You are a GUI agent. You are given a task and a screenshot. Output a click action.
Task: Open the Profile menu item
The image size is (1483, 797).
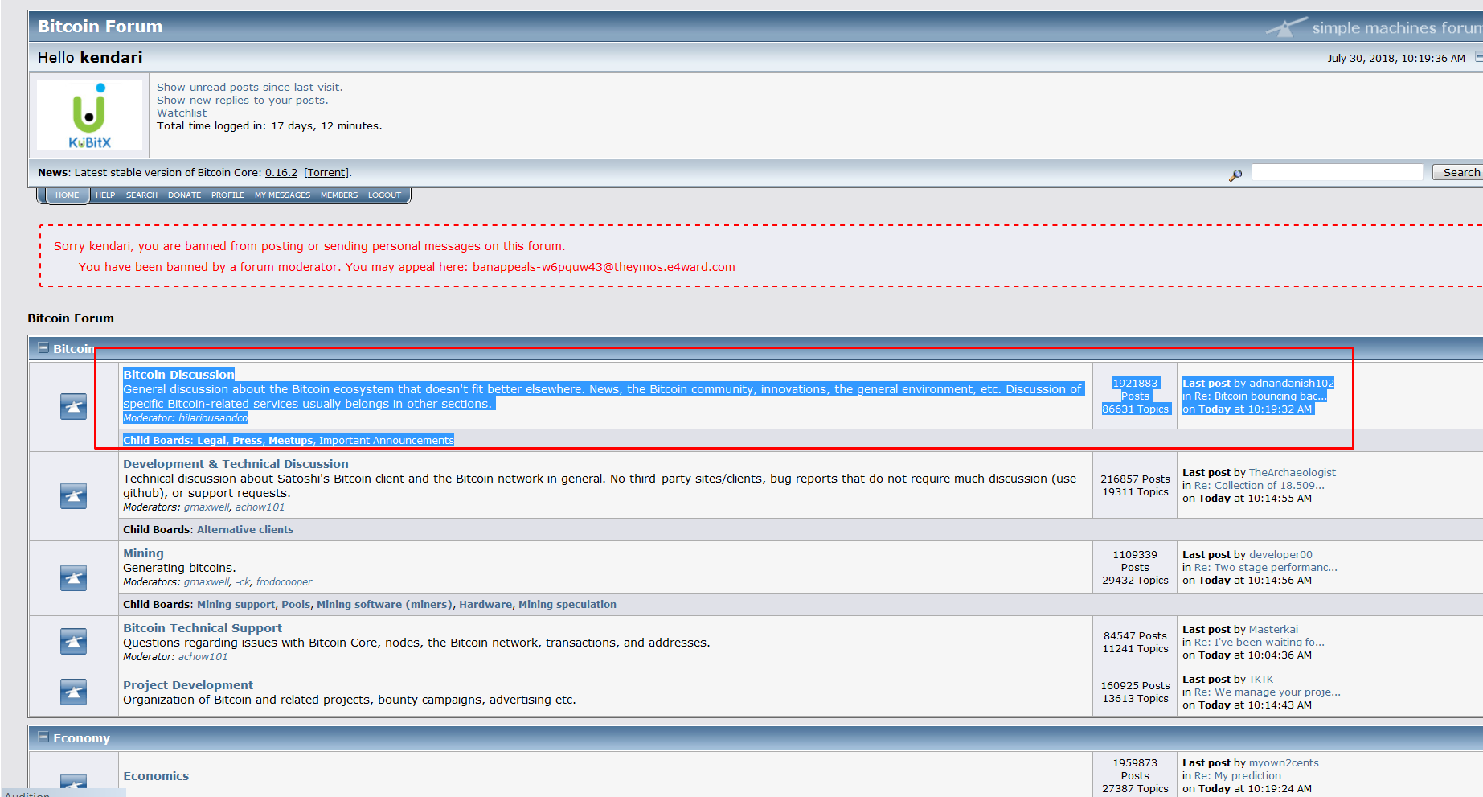coord(227,195)
